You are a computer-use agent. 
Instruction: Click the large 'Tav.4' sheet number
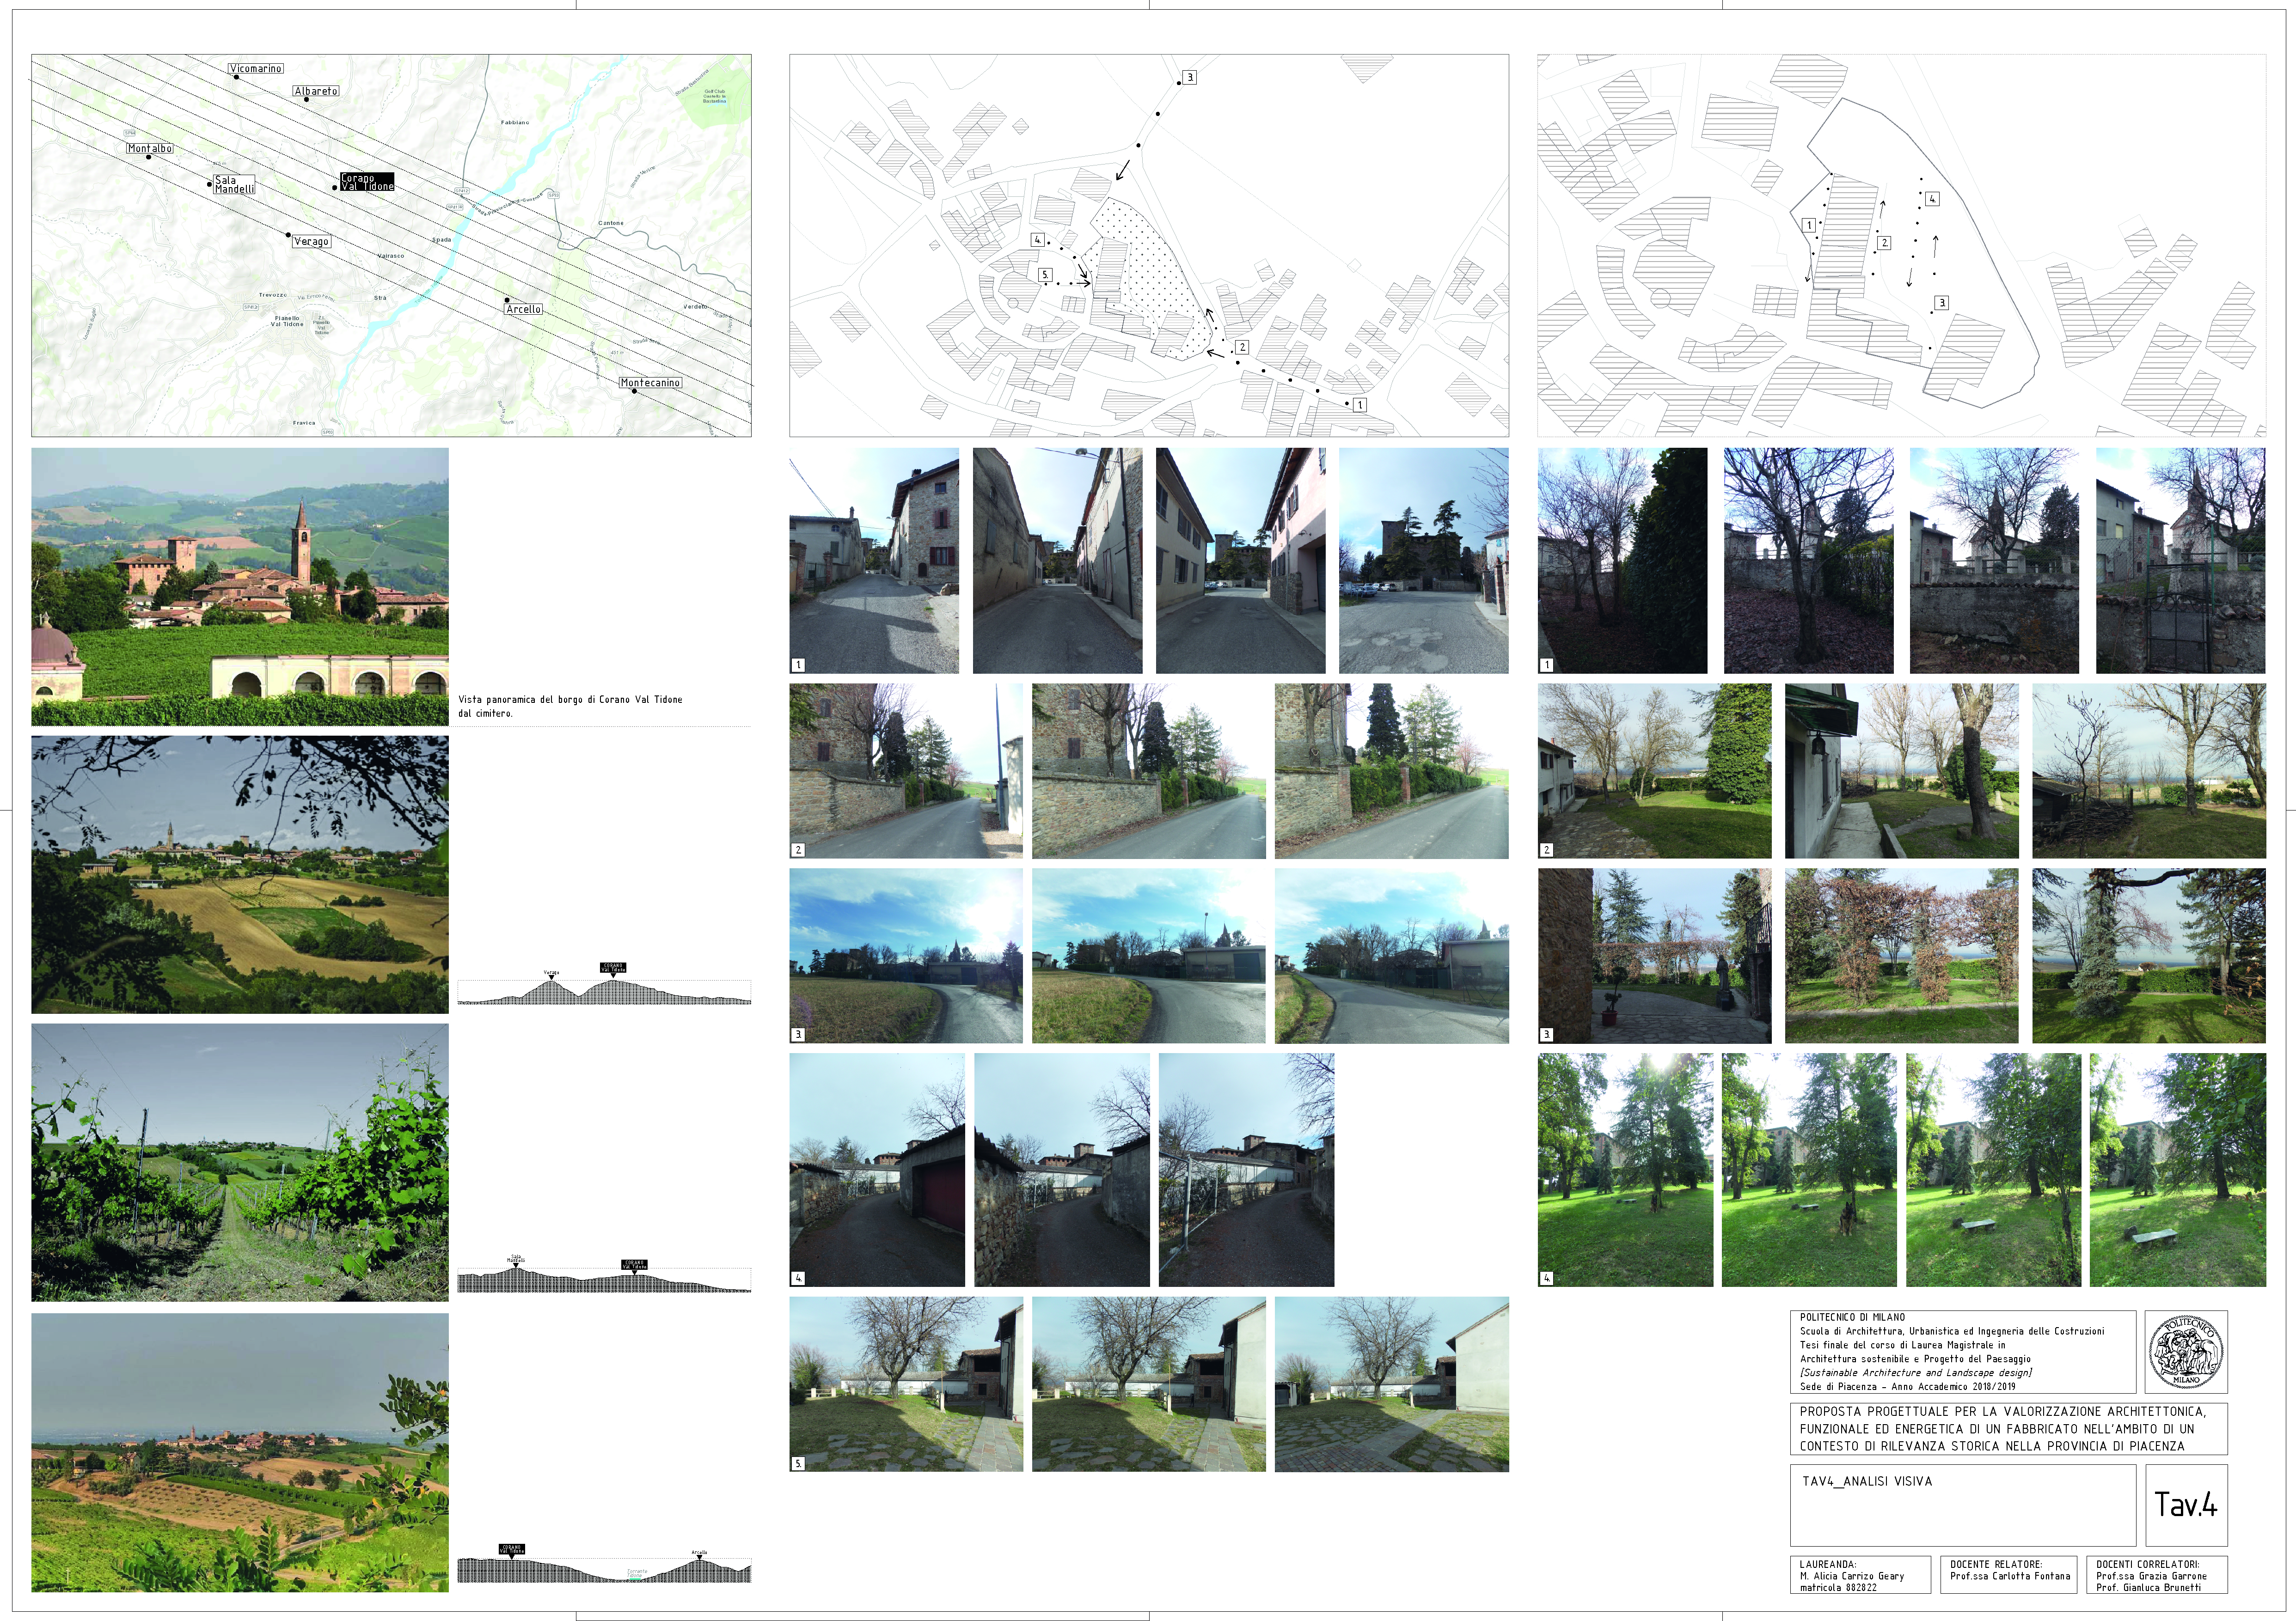coord(2186,1505)
